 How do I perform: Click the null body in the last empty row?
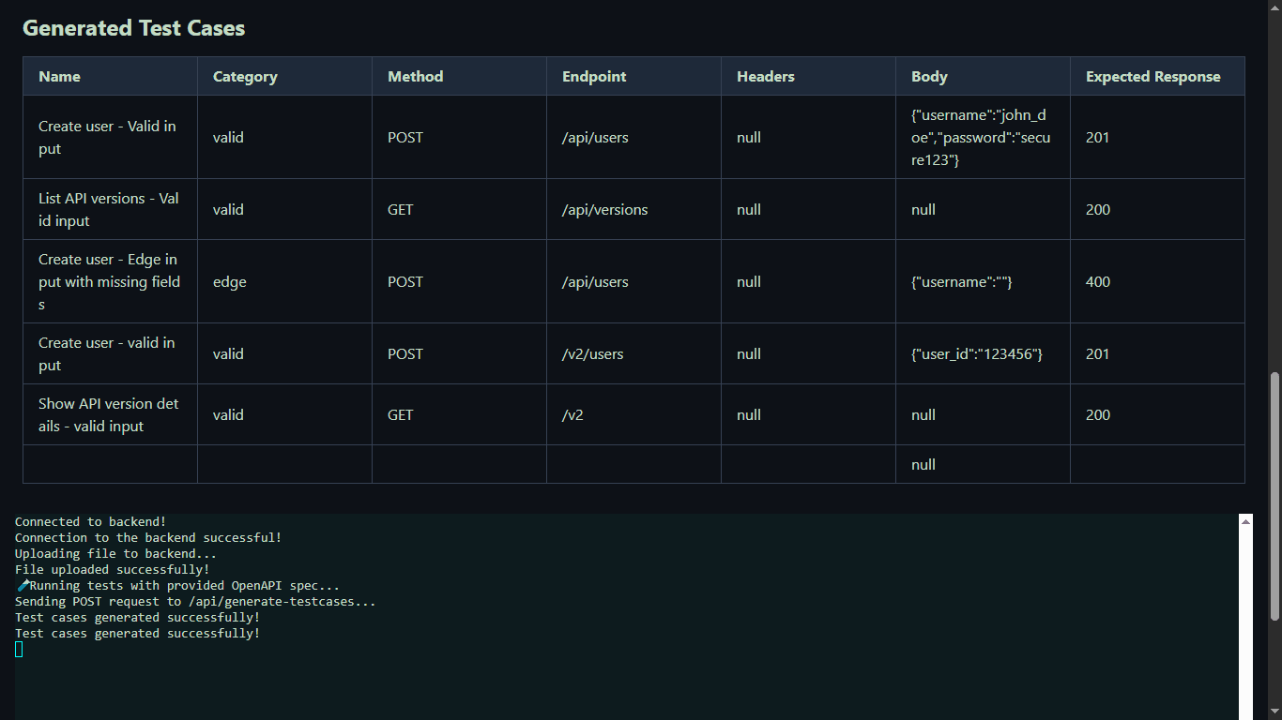[x=983, y=464]
